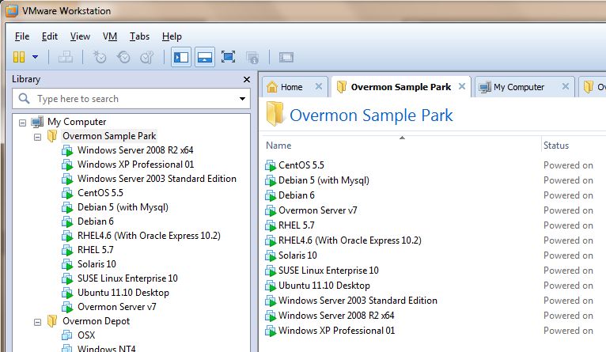Select Windows XP Professional 01 in the library tree
The height and width of the screenshot is (352, 606).
tap(135, 165)
